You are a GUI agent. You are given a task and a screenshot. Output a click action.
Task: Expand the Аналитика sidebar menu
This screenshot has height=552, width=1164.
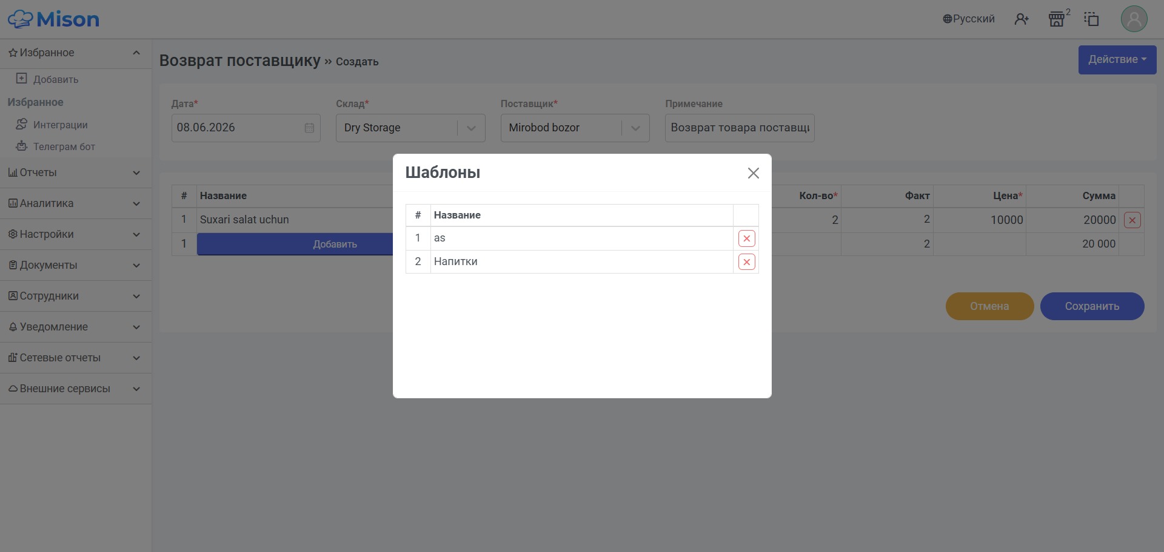coord(75,204)
